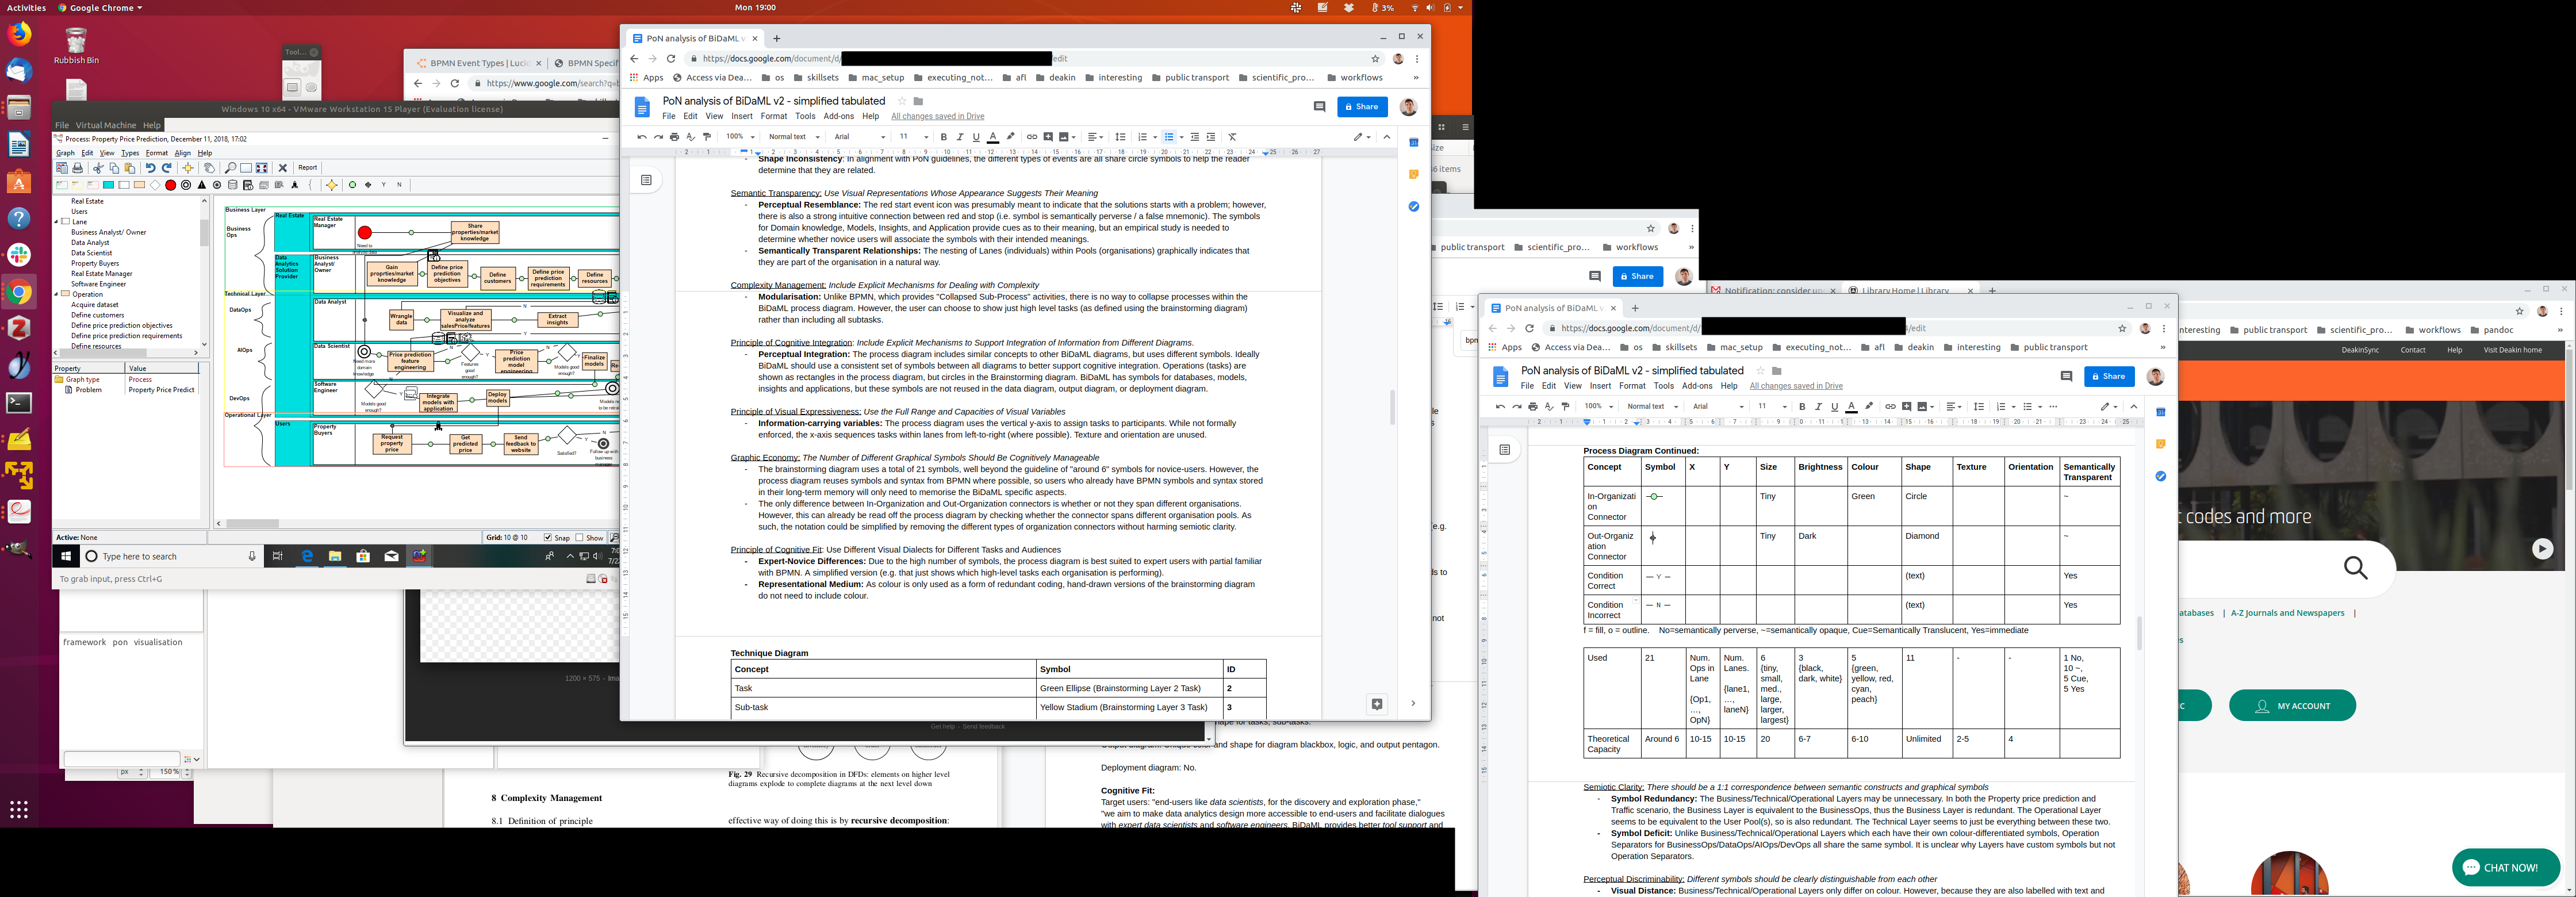The width and height of the screenshot is (2576, 897).
Task: Activate the hand pan tool
Action: coord(209,168)
